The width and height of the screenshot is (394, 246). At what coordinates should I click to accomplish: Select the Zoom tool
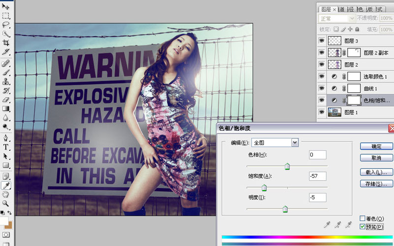pos(5,203)
